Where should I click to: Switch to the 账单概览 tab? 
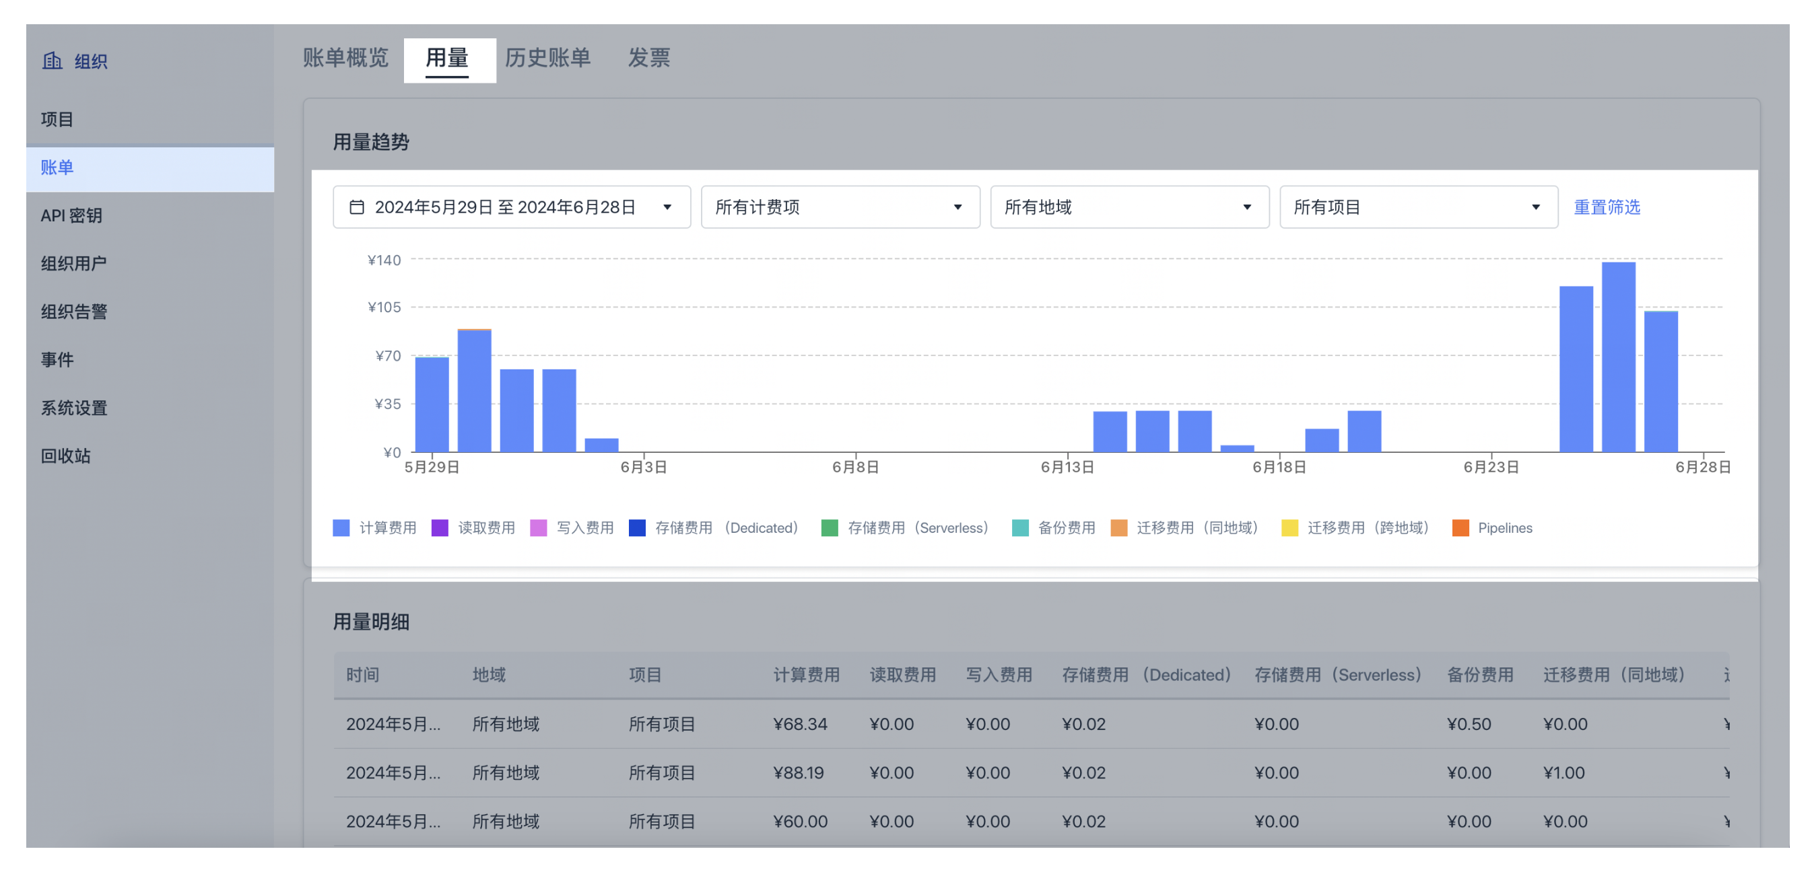345,58
